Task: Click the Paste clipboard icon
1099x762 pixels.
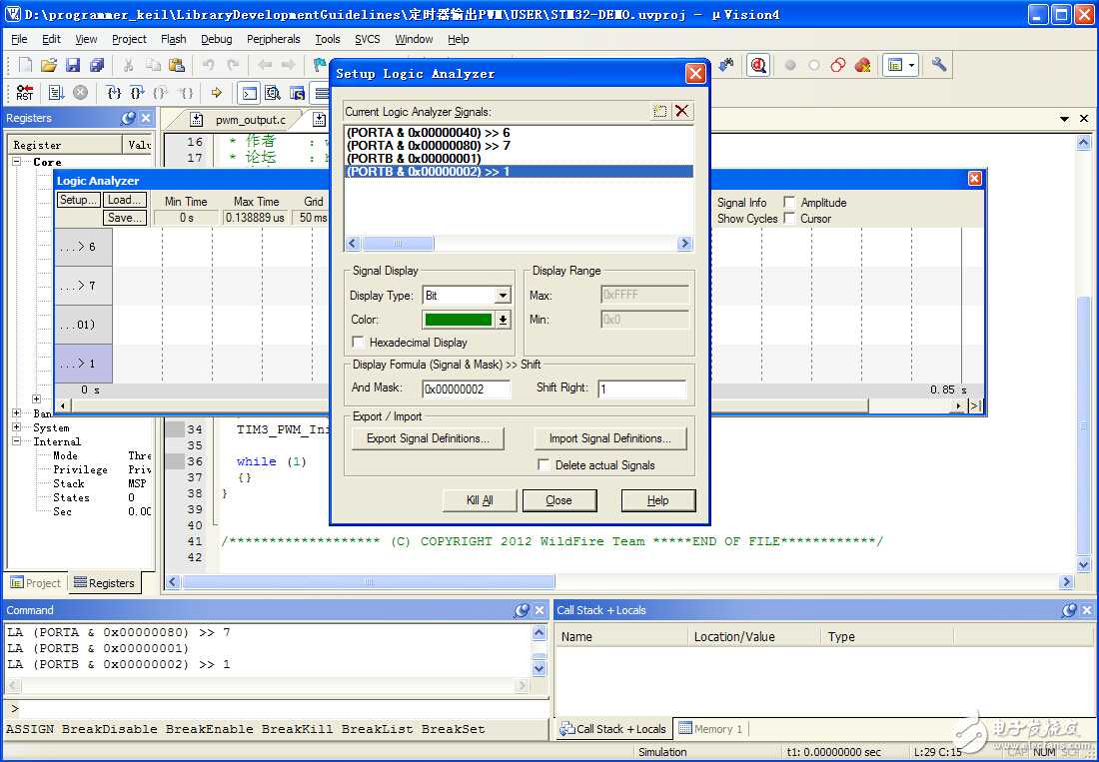Action: 177,65
